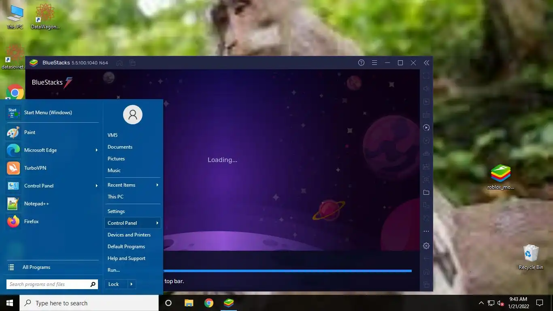
Task: Select the Recycle Bin desktop icon
Action: (531, 257)
